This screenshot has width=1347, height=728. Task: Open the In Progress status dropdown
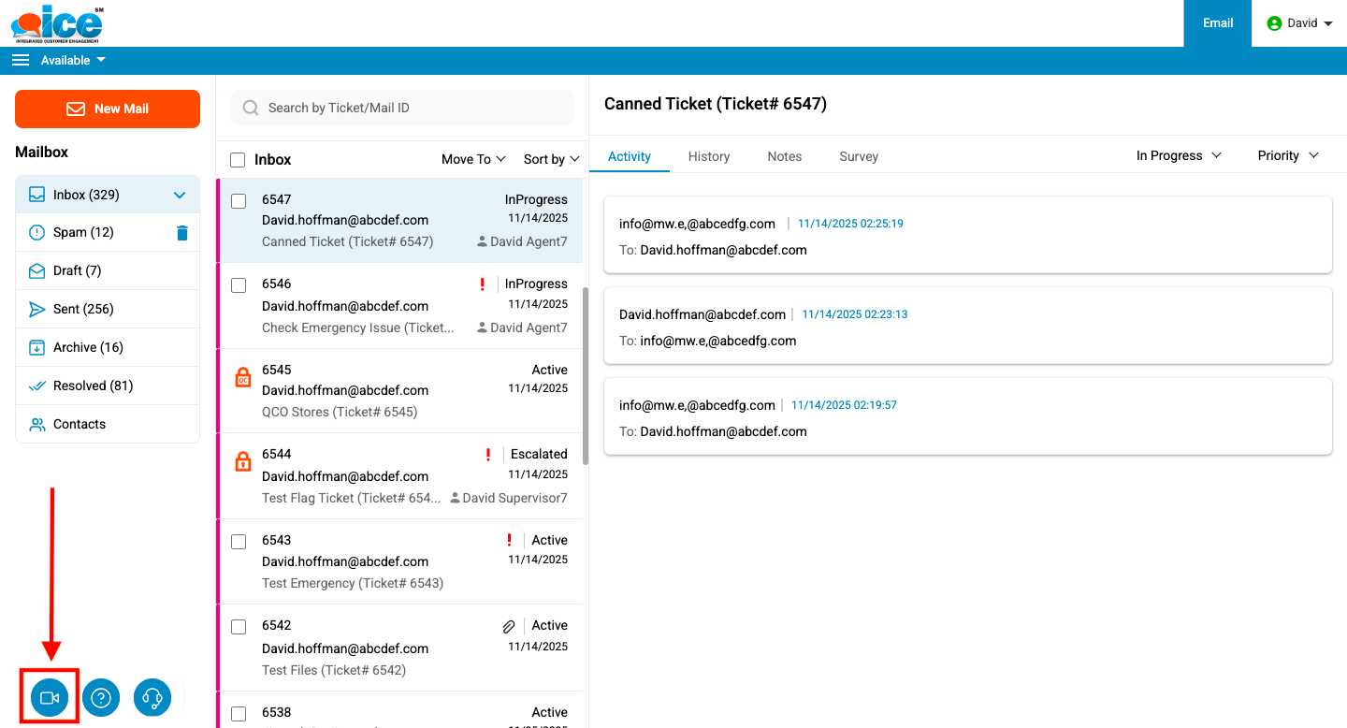(1179, 155)
